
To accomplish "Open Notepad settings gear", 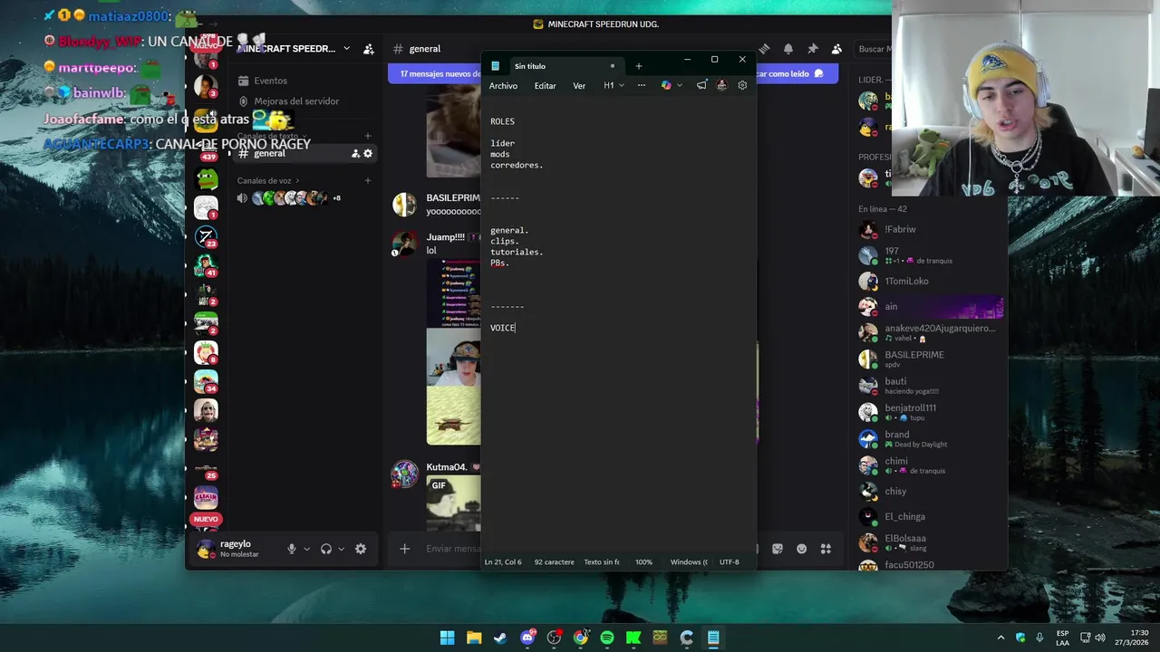I will [742, 85].
